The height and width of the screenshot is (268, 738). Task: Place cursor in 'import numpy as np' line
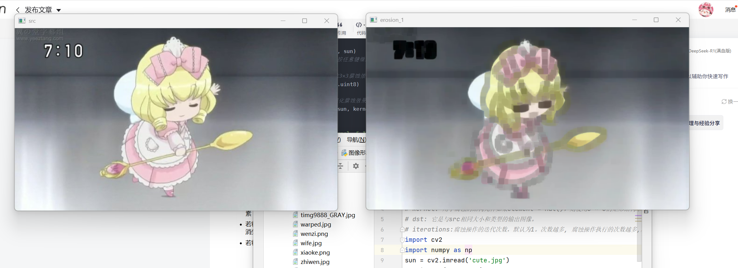pyautogui.click(x=438, y=250)
